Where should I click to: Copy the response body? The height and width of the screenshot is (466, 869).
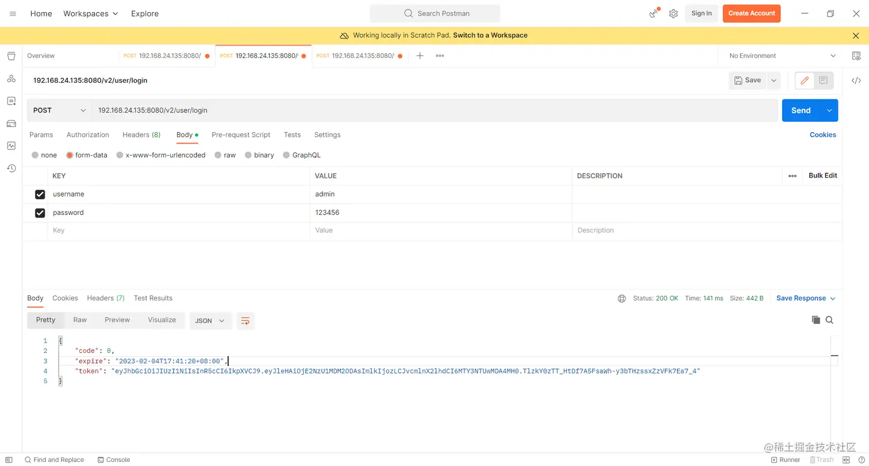pos(816,320)
